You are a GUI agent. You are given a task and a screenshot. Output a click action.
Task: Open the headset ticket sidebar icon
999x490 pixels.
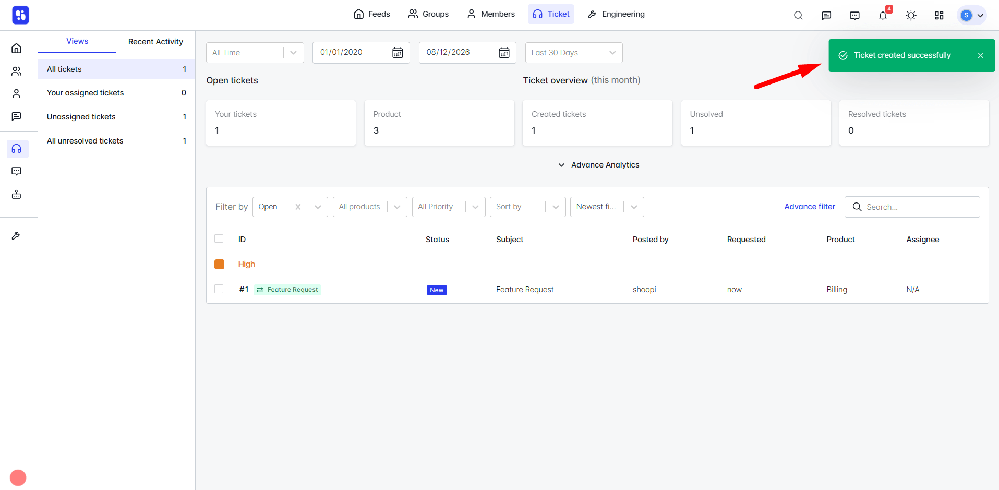click(x=17, y=149)
